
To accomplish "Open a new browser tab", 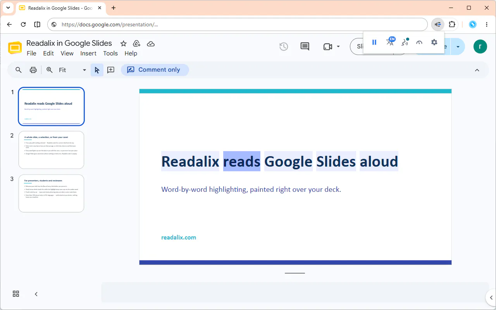I will [114, 8].
